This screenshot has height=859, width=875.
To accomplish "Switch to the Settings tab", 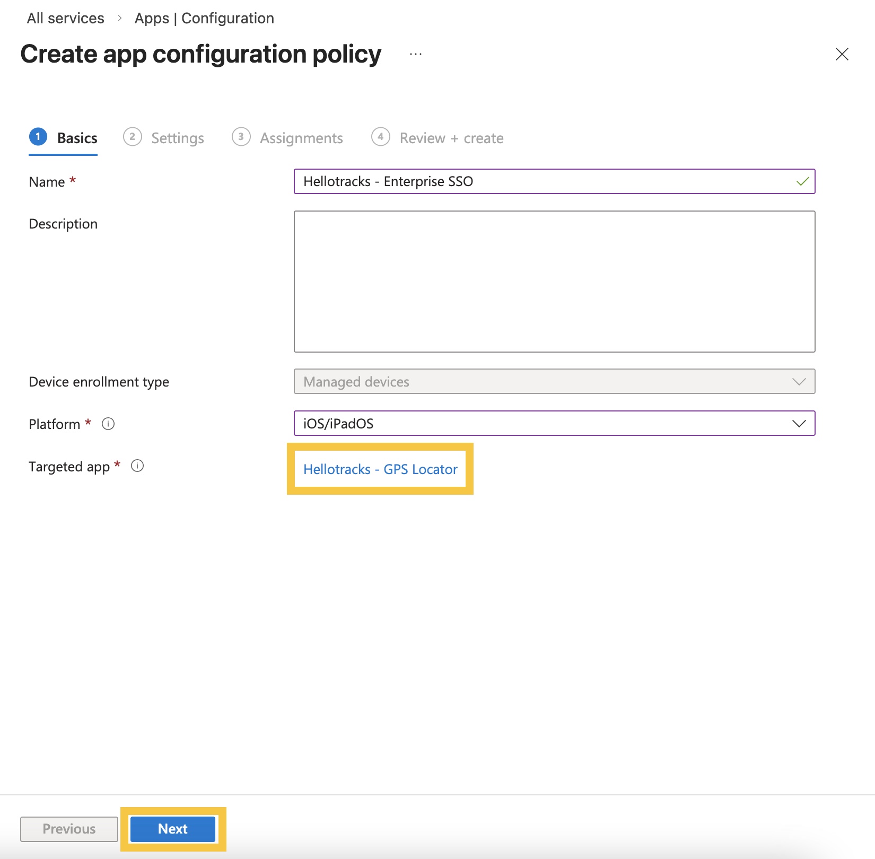I will [x=178, y=138].
